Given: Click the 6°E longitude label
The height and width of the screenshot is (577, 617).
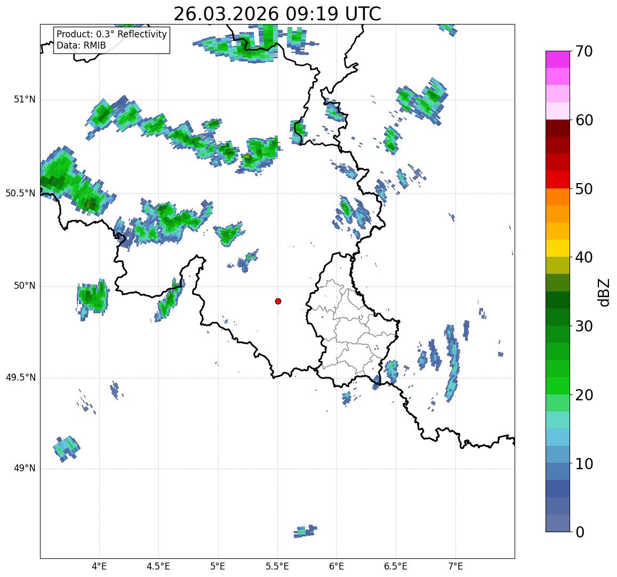Looking at the screenshot, I should 337,566.
